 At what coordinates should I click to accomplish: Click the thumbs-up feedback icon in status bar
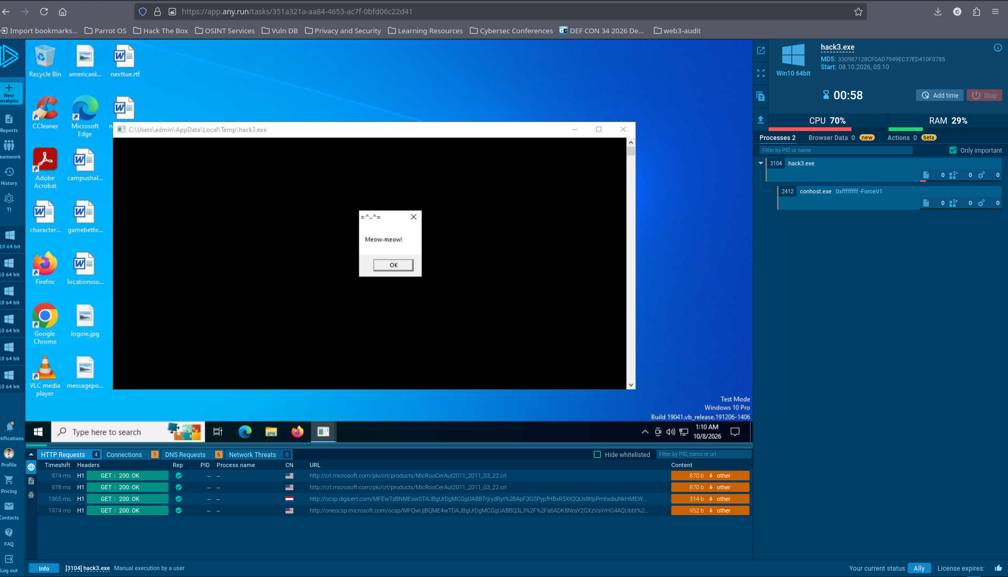[998, 568]
